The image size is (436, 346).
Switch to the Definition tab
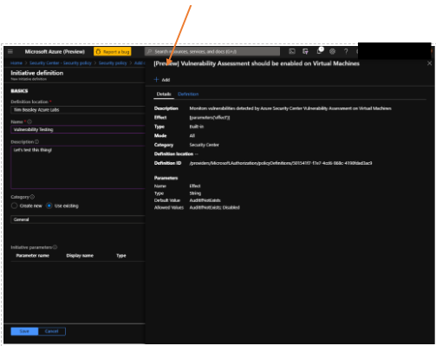[x=188, y=94]
